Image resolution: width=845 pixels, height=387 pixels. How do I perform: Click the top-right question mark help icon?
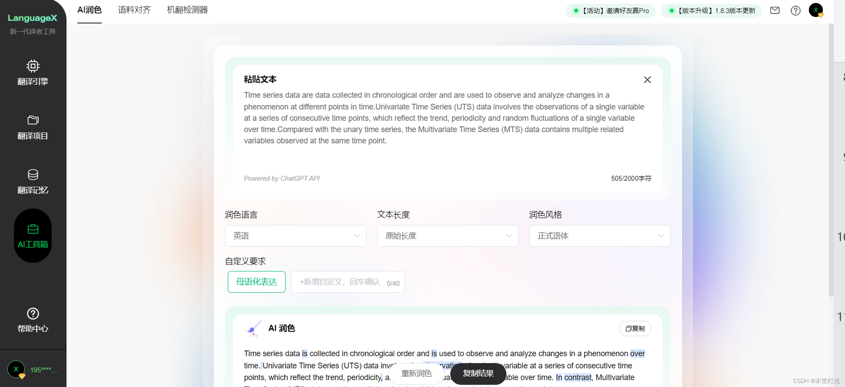click(x=795, y=11)
